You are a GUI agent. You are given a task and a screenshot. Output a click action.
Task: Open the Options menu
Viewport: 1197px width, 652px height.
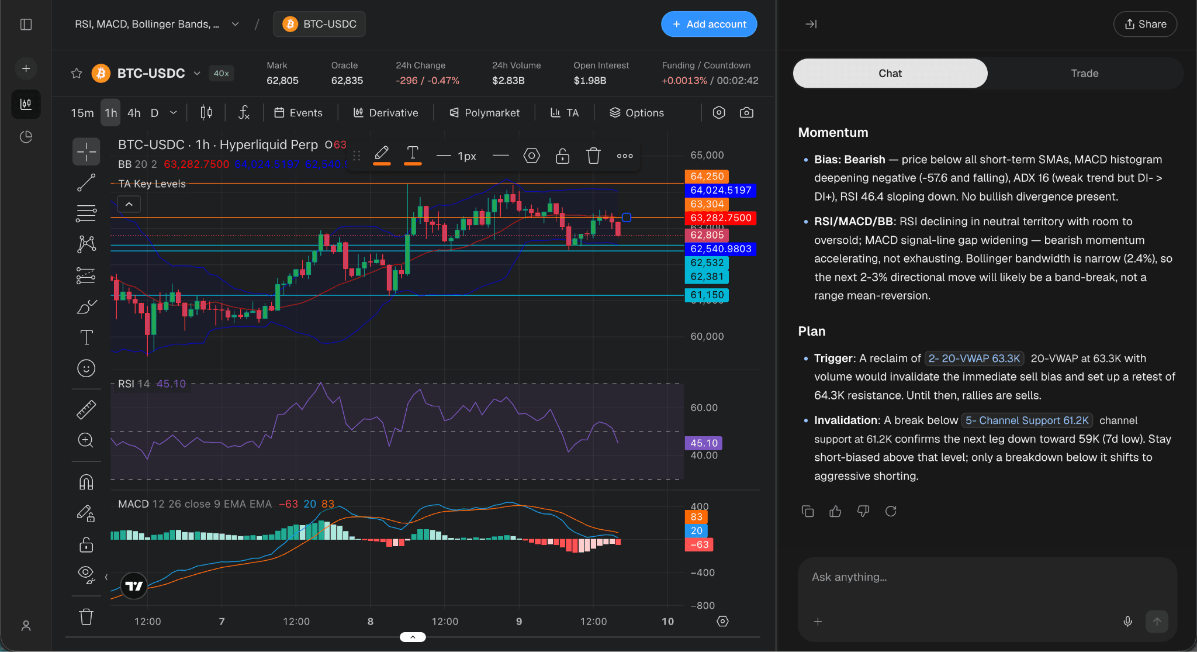point(636,113)
